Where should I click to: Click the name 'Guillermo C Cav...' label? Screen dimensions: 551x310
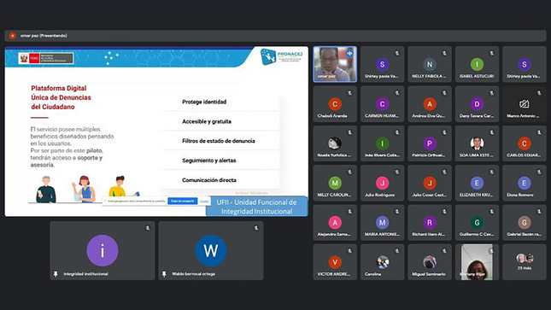(x=477, y=234)
